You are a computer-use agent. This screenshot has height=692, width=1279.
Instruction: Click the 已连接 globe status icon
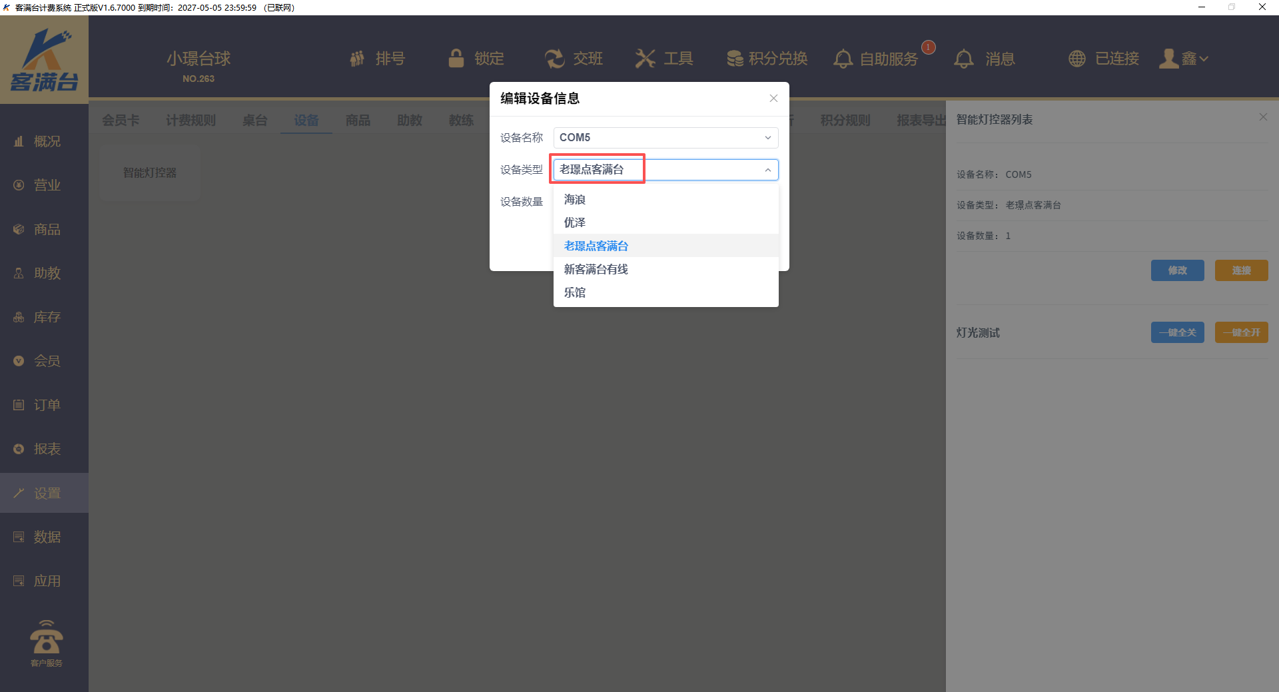click(1076, 59)
